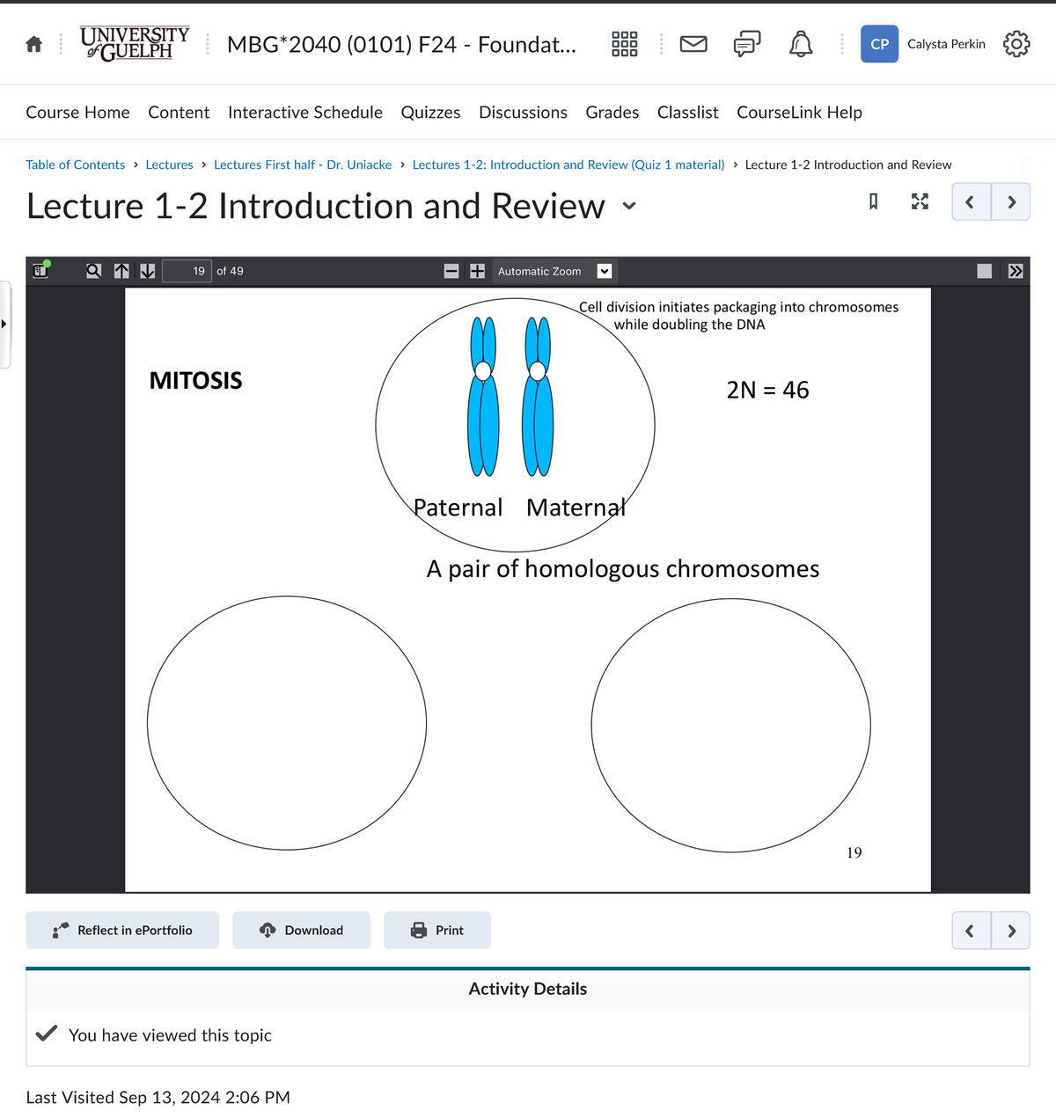
Task: Open the Automatic Zoom dropdown
Action: click(604, 271)
